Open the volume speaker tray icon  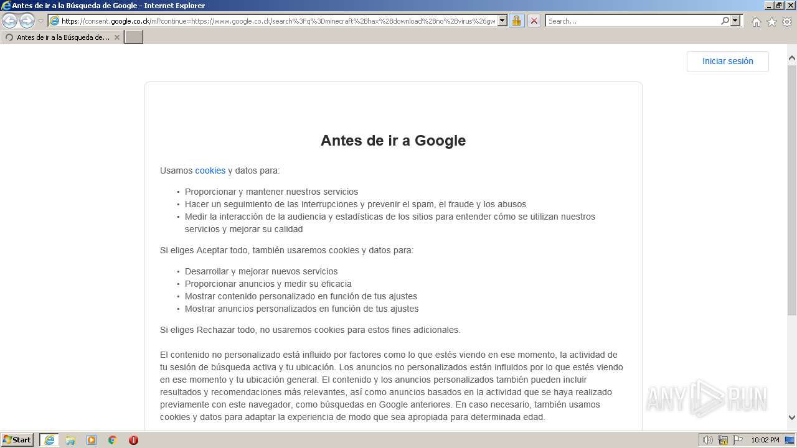707,440
